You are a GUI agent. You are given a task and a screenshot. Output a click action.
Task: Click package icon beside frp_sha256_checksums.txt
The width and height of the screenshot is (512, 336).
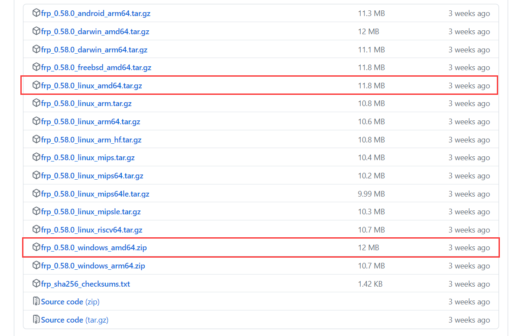[36, 284]
